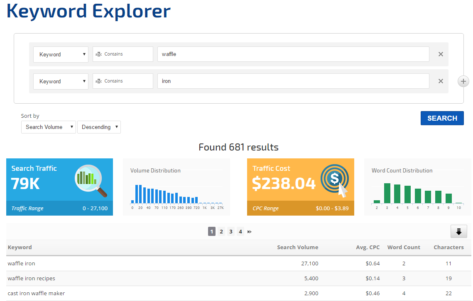Select the 'waffle iron recipes' keyword row

[x=32, y=278]
